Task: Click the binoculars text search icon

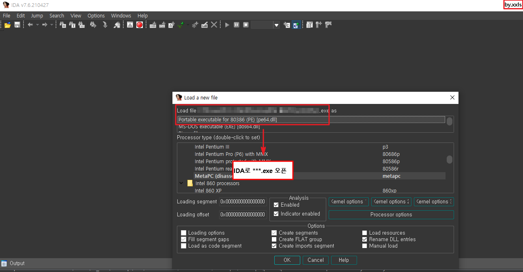Action: 72,25
